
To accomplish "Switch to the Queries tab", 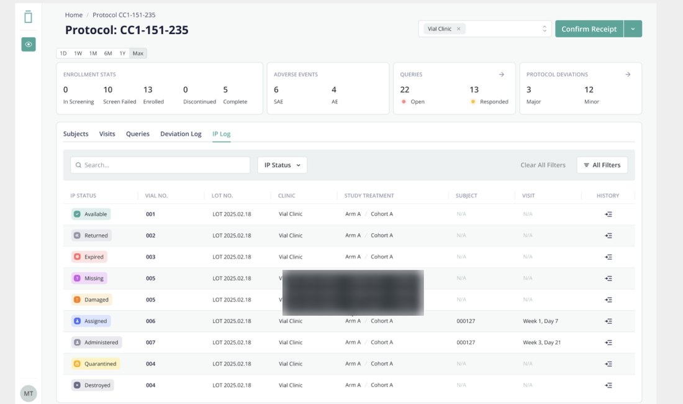I will click(138, 134).
